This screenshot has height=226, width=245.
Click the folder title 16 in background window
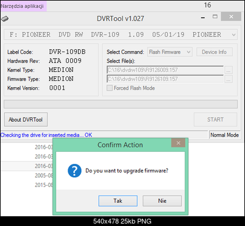pyautogui.click(x=207, y=5)
